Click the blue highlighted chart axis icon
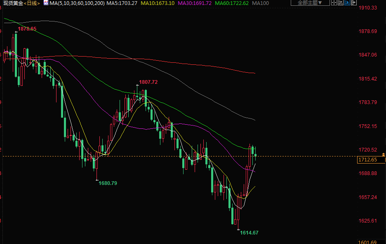Screen dimensions: 386x244 coord(347,2)
